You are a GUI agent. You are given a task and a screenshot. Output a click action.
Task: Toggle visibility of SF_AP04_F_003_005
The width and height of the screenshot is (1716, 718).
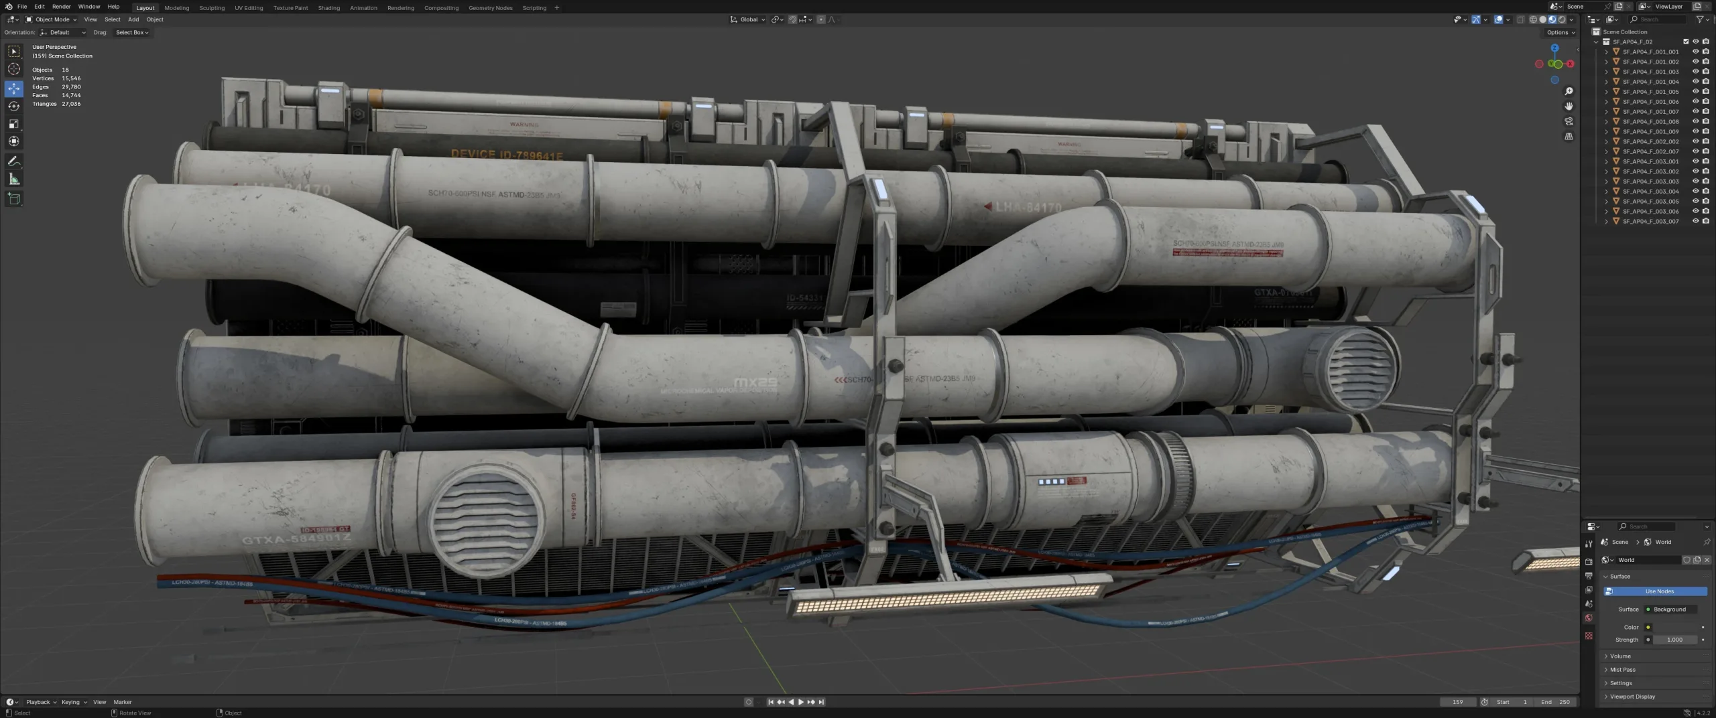click(x=1695, y=202)
